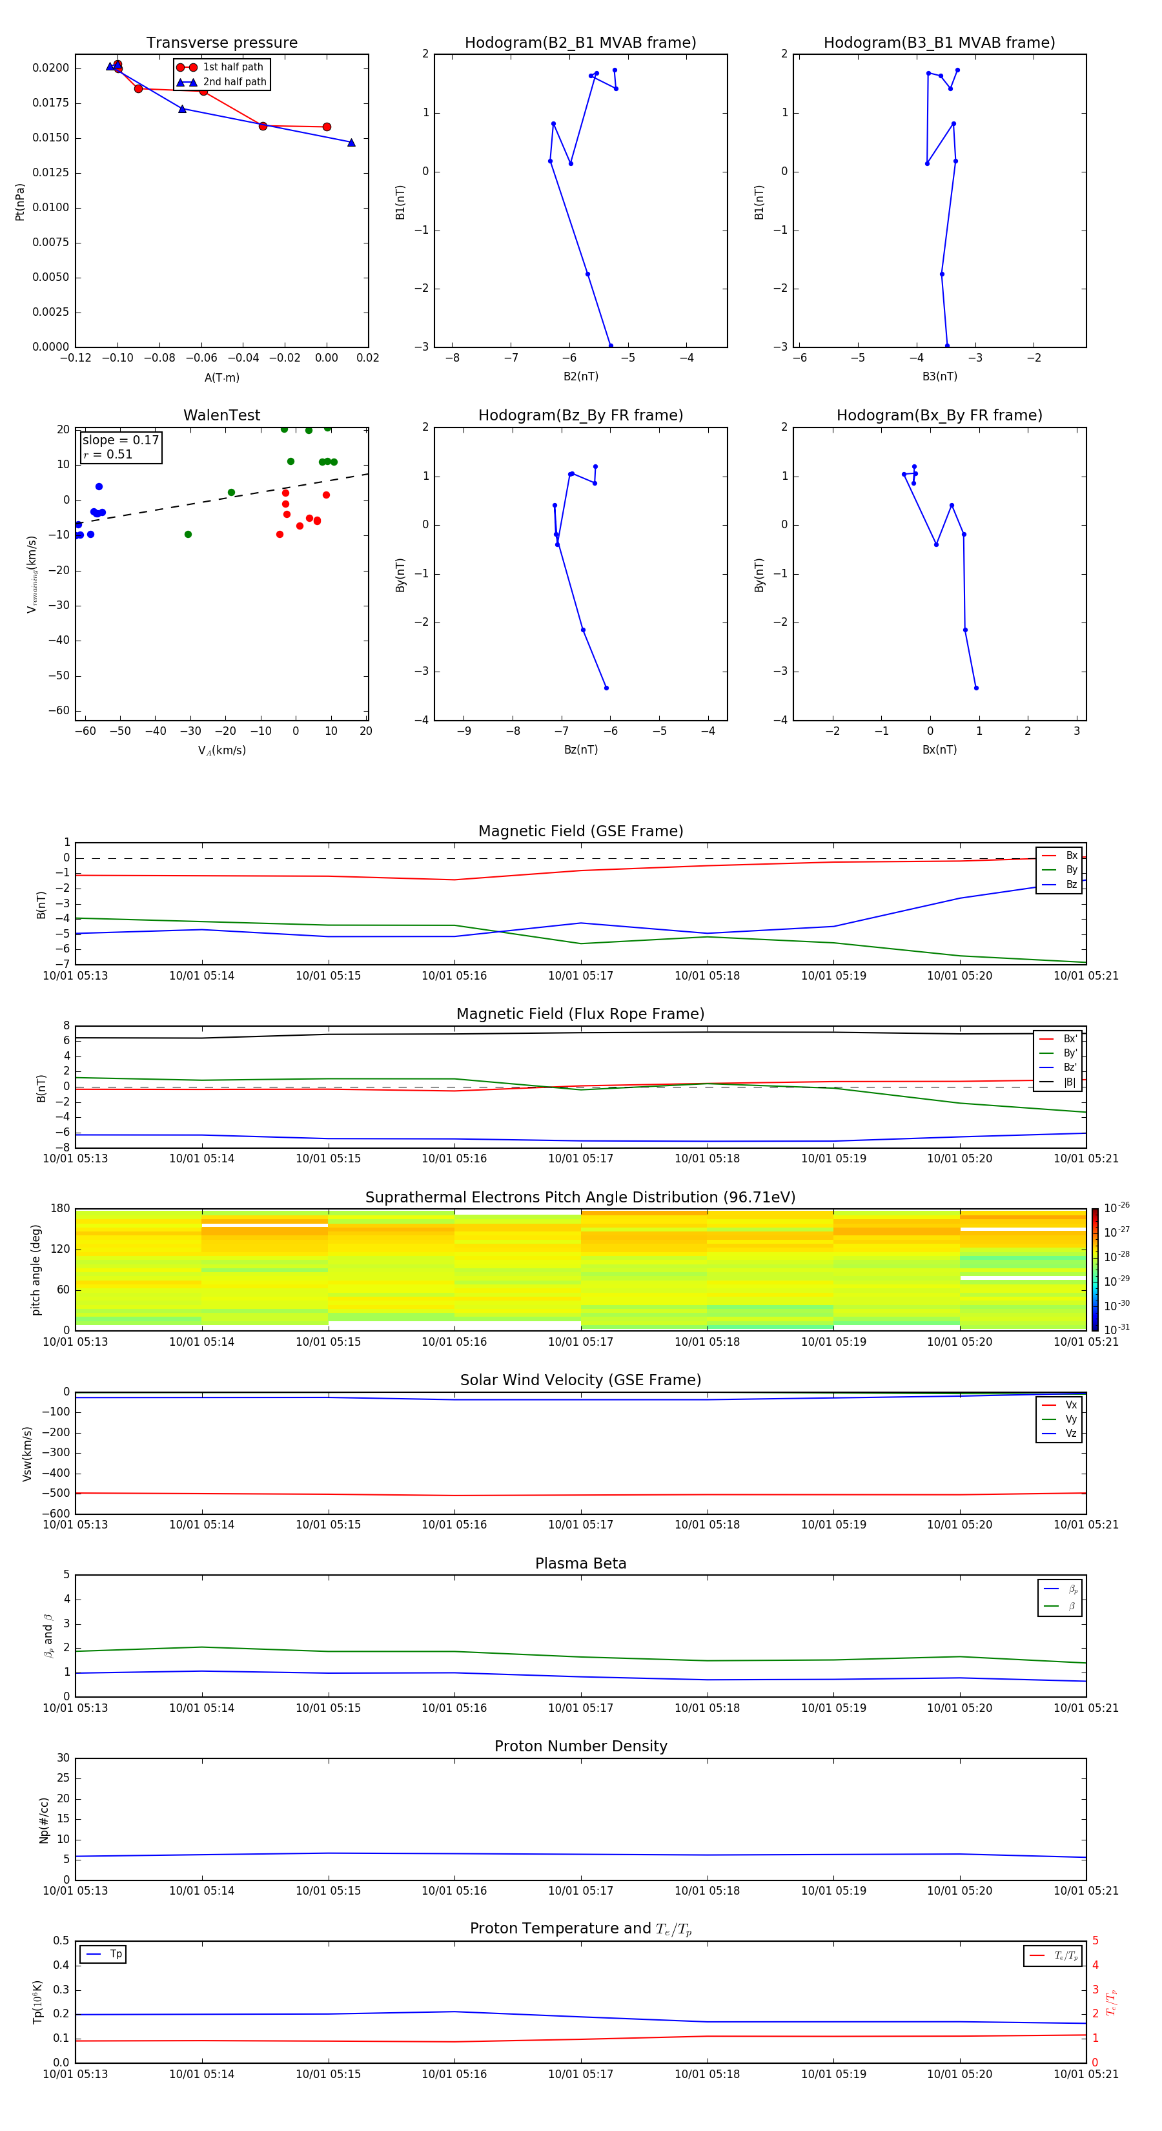Click the 'Hodogram(Bz_By FR frame)' title
Image resolution: width=1162 pixels, height=2131 pixels.
point(580,415)
